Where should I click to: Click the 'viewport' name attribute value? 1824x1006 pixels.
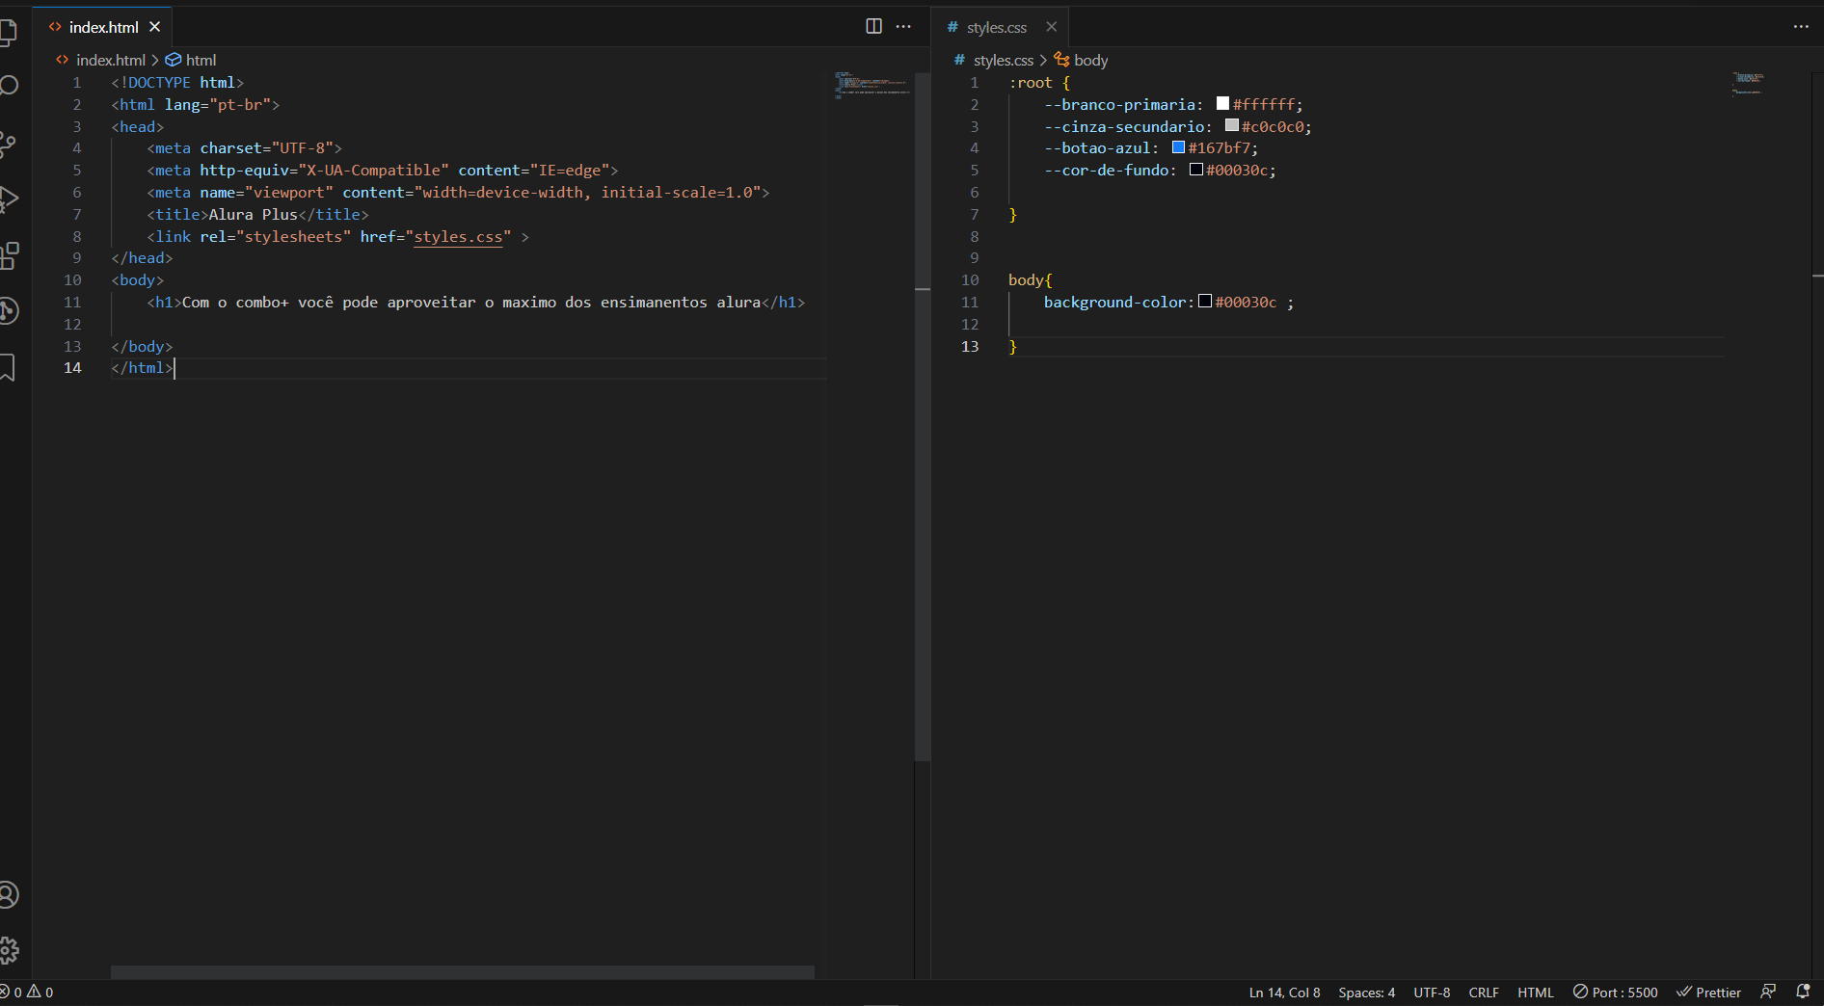pyautogui.click(x=289, y=193)
